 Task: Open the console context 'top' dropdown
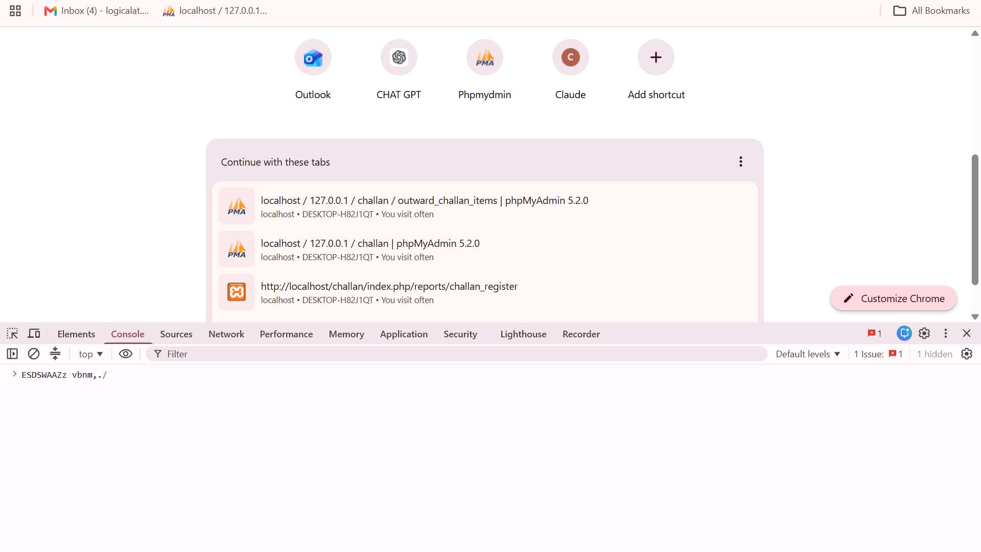click(x=91, y=354)
